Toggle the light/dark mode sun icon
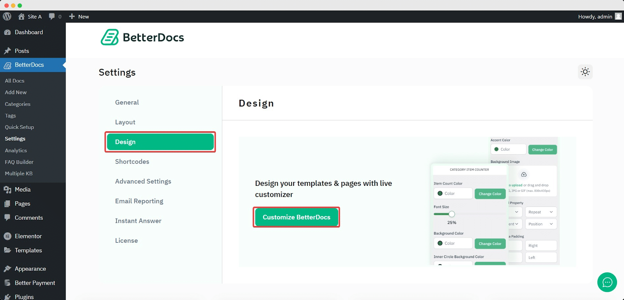Viewport: 624px width, 300px height. (x=585, y=72)
